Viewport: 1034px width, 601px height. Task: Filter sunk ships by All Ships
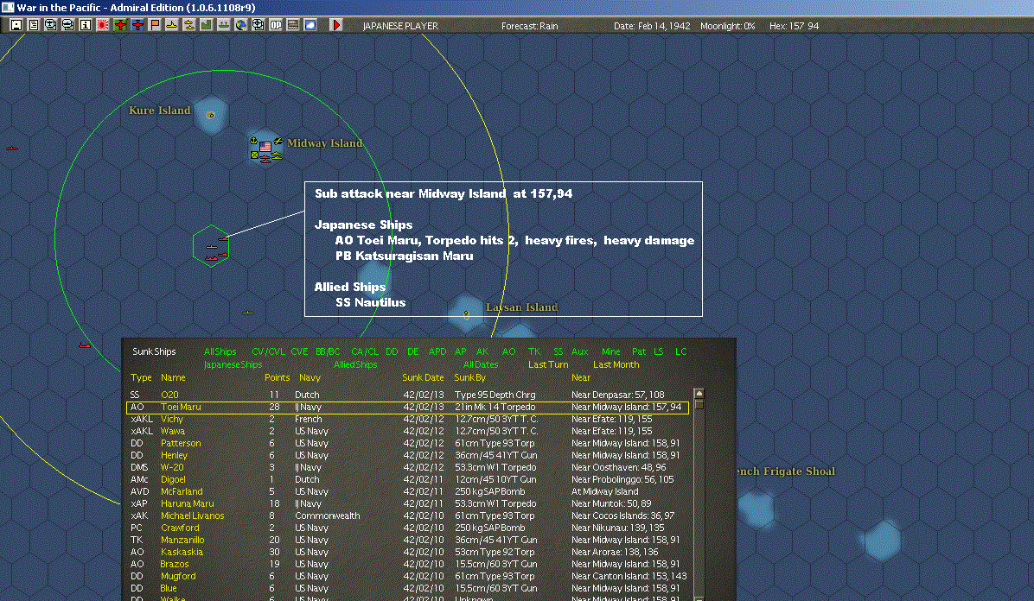click(x=220, y=352)
